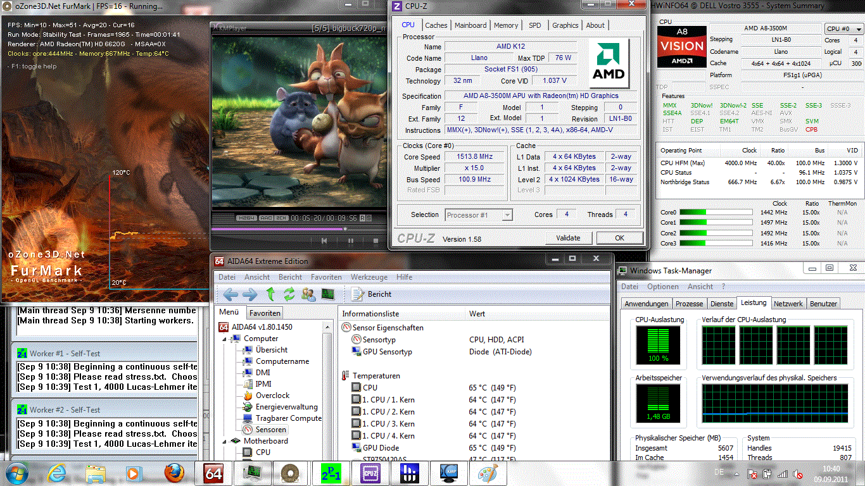Open the Bericht report toolbar button
The width and height of the screenshot is (865, 486).
coord(372,294)
